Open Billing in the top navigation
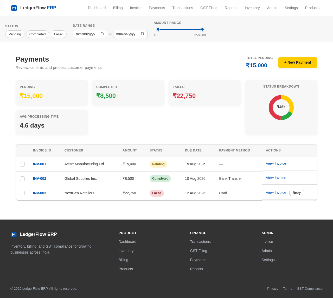 118,8
